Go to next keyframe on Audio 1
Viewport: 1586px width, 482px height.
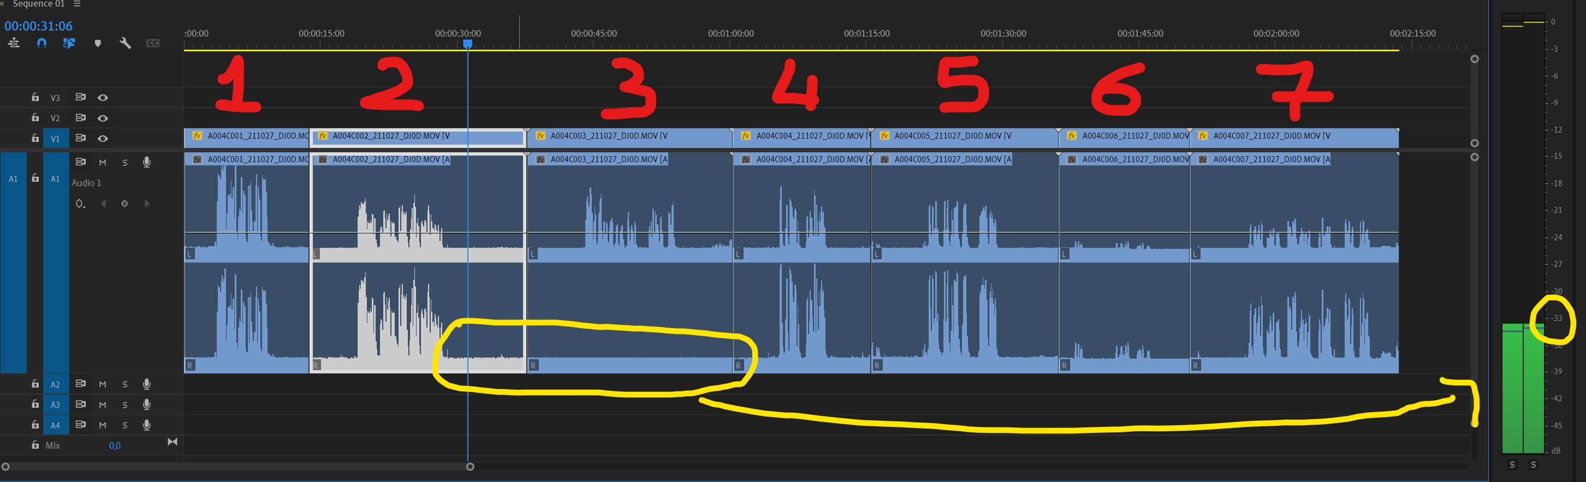coord(146,204)
